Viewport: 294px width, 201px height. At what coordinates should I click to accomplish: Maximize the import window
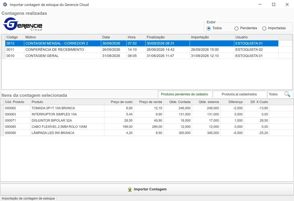click(274, 4)
